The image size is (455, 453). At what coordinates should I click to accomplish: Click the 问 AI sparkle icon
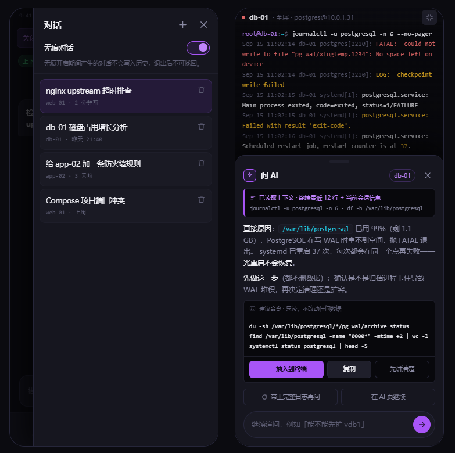click(x=250, y=175)
